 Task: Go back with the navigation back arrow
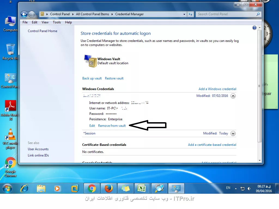click(24, 14)
